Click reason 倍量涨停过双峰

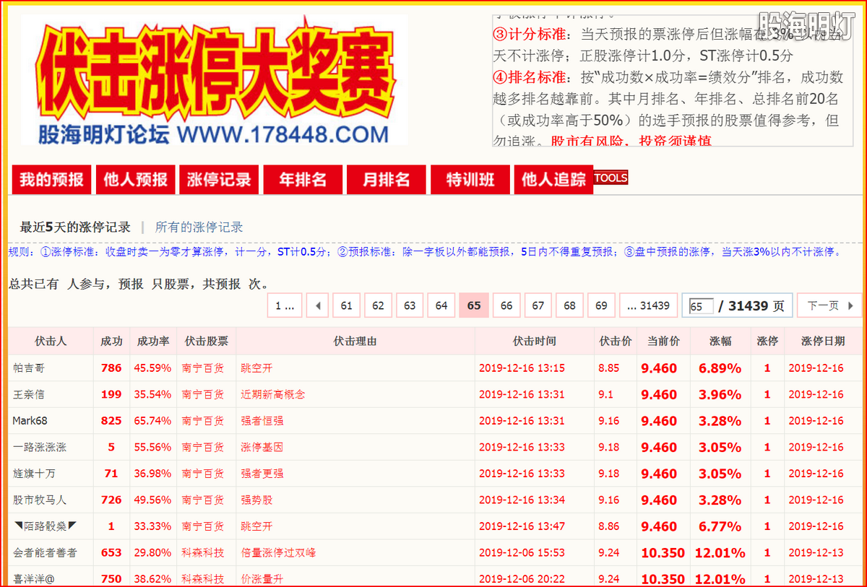pos(278,552)
